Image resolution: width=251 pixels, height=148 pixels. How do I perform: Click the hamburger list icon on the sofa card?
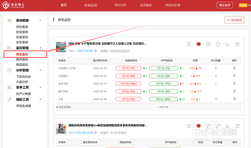[189, 44]
